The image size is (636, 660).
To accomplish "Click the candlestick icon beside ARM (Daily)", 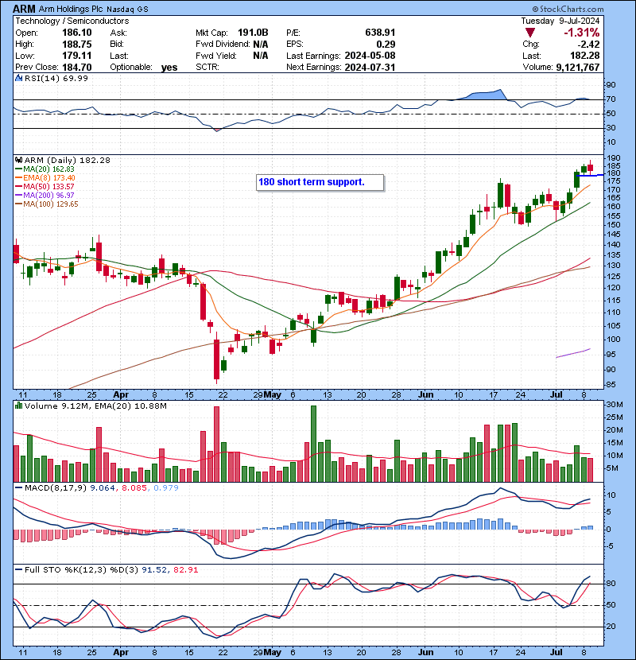I will 19,160.
